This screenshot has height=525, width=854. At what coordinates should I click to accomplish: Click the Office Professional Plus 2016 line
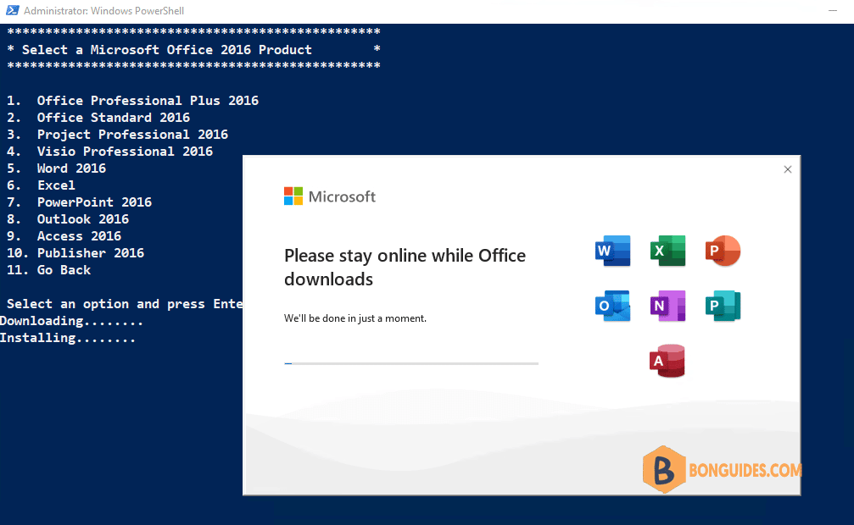pyautogui.click(x=132, y=101)
